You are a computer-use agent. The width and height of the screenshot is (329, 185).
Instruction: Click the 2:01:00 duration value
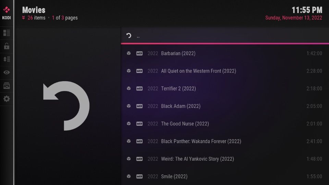point(314,124)
